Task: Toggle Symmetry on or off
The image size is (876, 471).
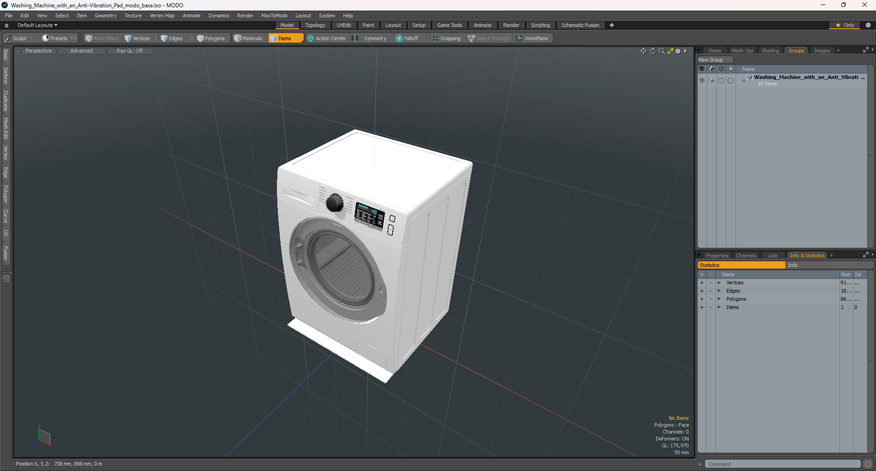Action: 370,38
